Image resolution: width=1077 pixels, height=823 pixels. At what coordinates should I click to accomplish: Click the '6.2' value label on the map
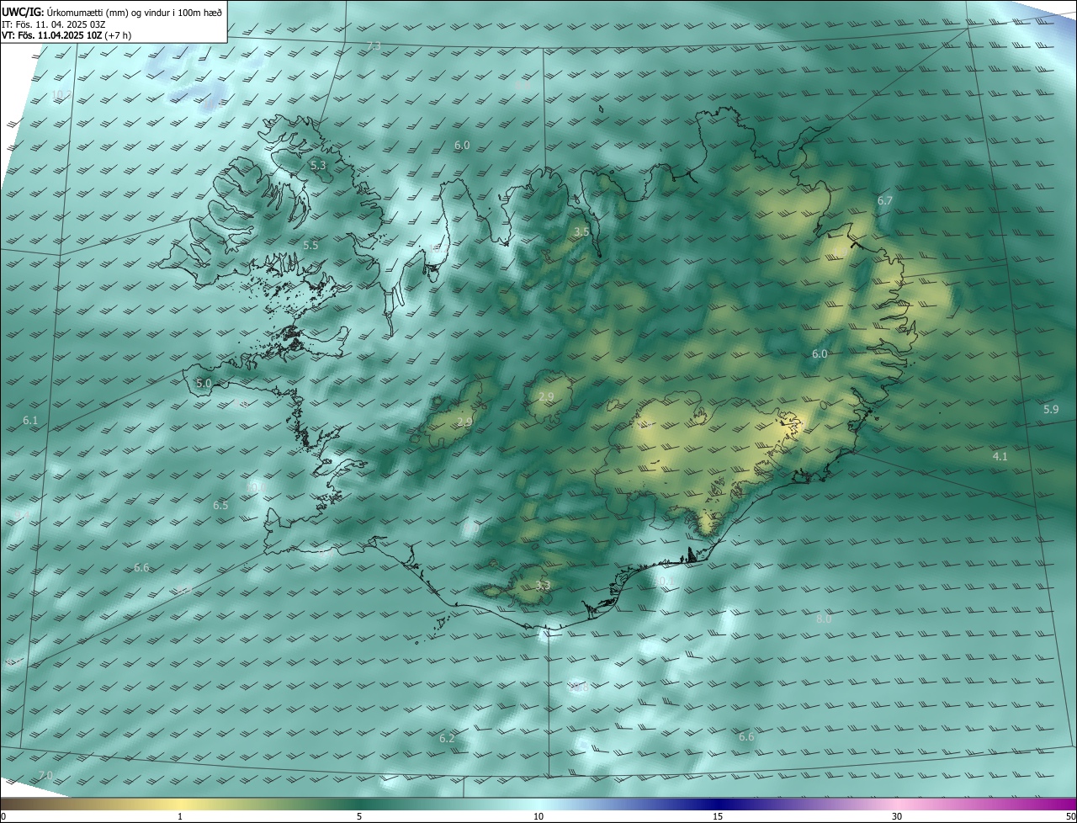pos(447,738)
